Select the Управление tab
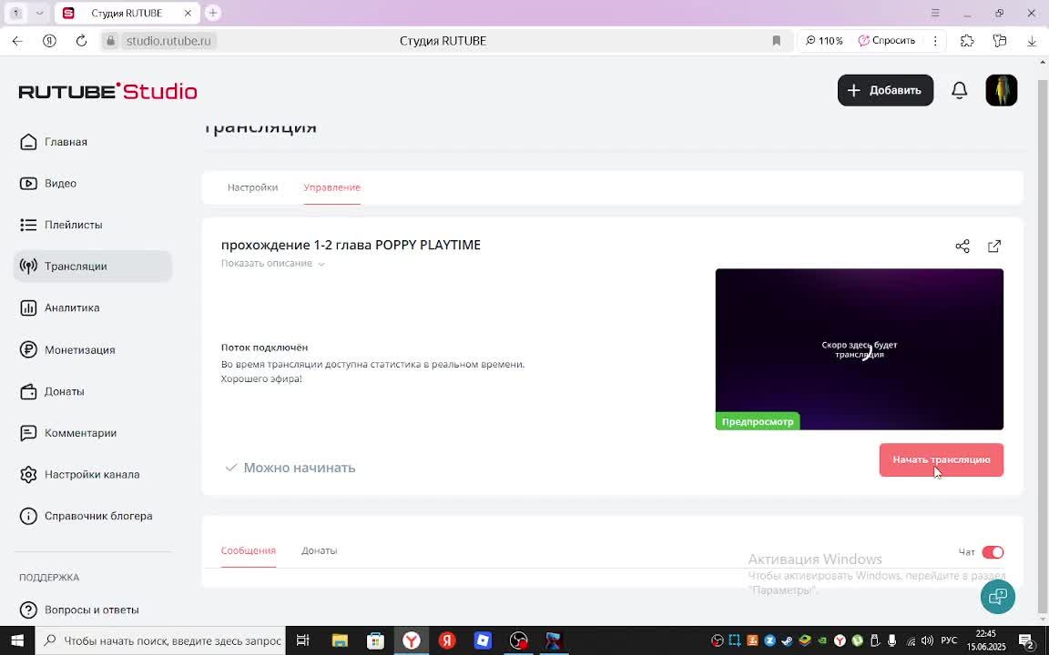 [331, 187]
